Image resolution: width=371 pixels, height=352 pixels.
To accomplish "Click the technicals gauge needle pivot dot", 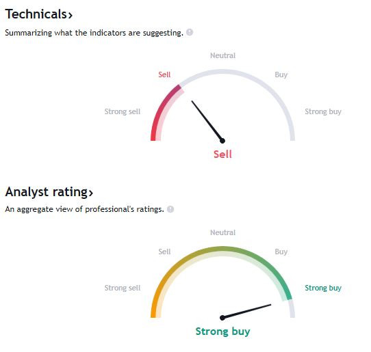I will [x=222, y=141].
